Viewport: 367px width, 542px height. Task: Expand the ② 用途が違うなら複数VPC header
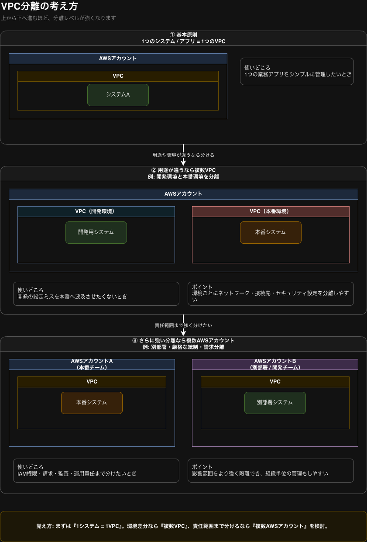point(183,173)
